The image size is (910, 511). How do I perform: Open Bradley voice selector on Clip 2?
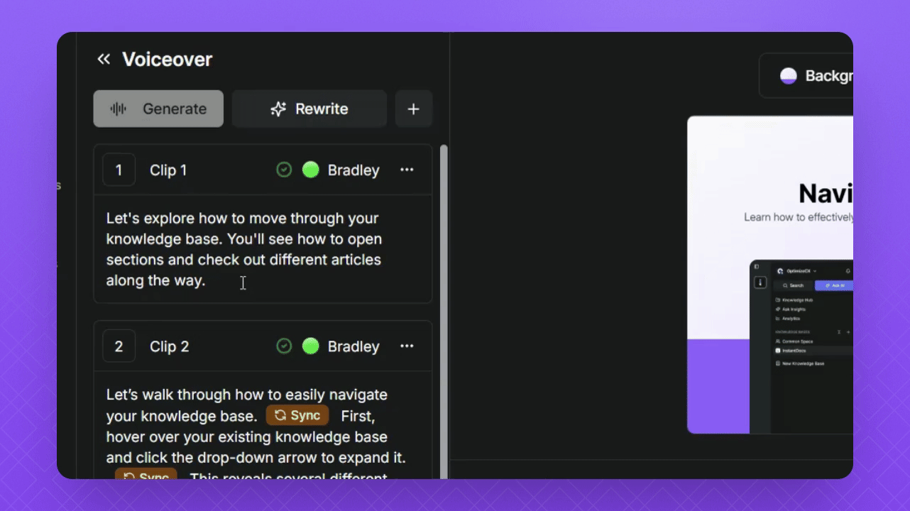coord(353,346)
